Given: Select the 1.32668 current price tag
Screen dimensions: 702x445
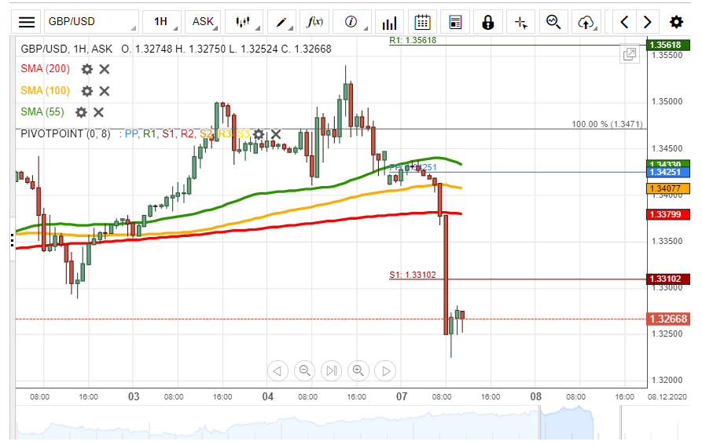Looking at the screenshot, I should [x=668, y=319].
